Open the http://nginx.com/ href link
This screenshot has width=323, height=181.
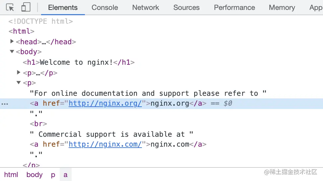(x=105, y=144)
